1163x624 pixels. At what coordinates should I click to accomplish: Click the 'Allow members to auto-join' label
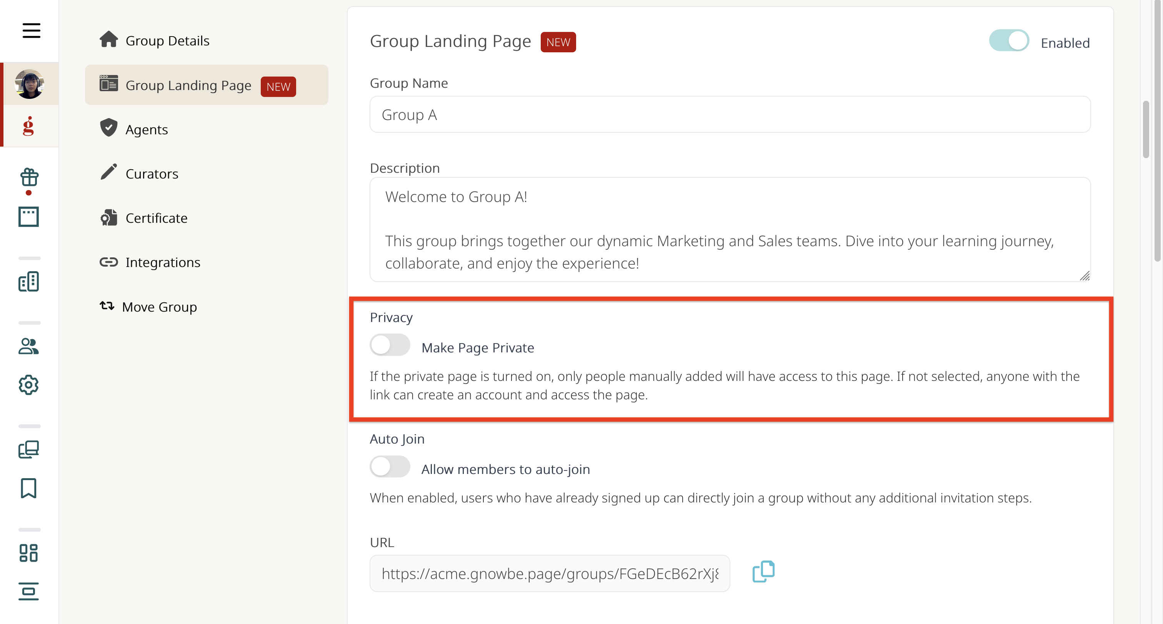click(x=506, y=469)
